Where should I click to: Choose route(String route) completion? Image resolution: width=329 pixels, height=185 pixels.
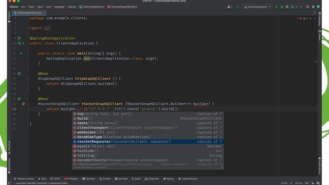pos(148,123)
